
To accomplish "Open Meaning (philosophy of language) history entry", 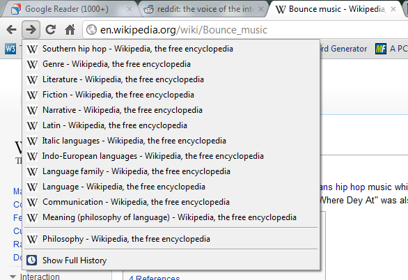I will point(171,217).
